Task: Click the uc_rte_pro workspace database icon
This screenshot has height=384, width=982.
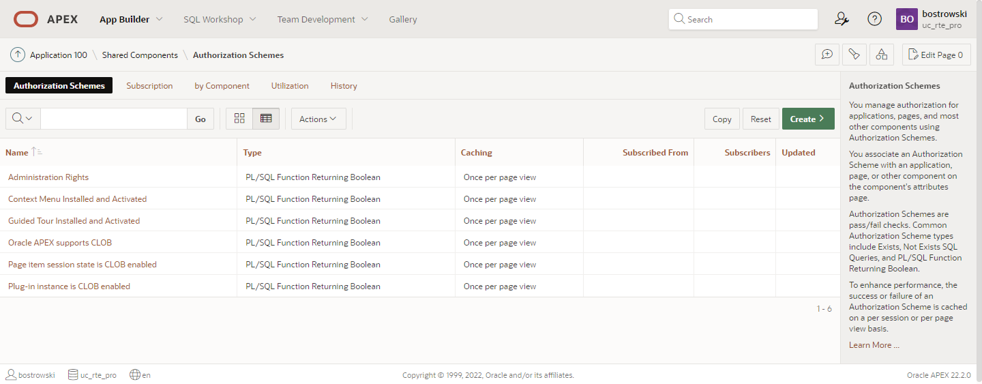Action: (73, 374)
